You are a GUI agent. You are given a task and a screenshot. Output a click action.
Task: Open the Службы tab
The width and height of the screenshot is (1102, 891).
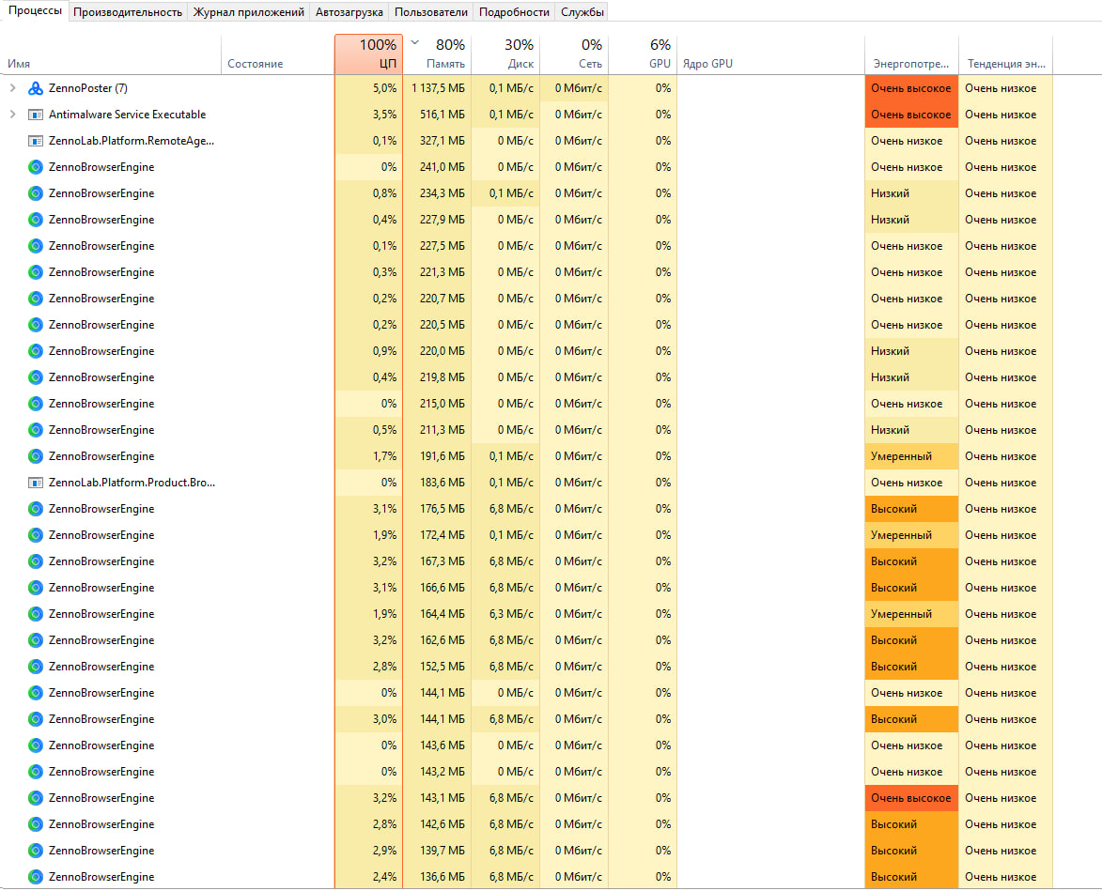coord(582,12)
